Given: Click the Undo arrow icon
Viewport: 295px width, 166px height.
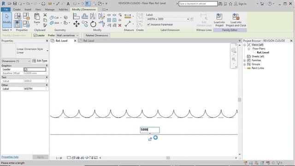Looking at the screenshot, I should coord(28,4).
